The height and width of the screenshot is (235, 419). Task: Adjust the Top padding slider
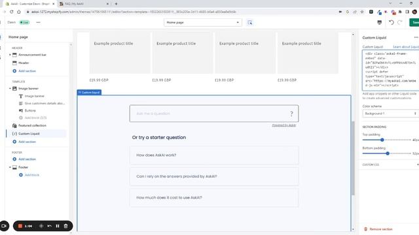(x=382, y=140)
